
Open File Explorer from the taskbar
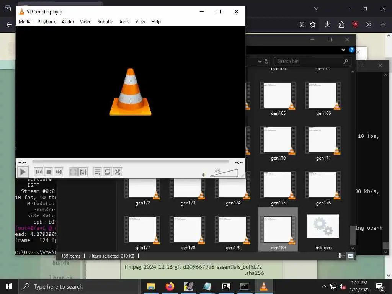tap(151, 286)
